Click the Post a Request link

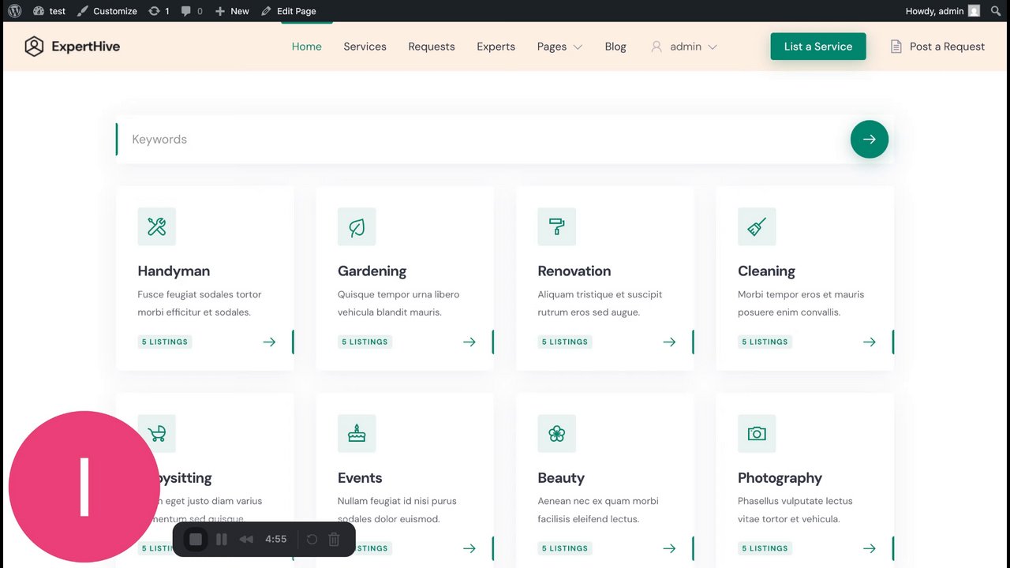tap(937, 47)
